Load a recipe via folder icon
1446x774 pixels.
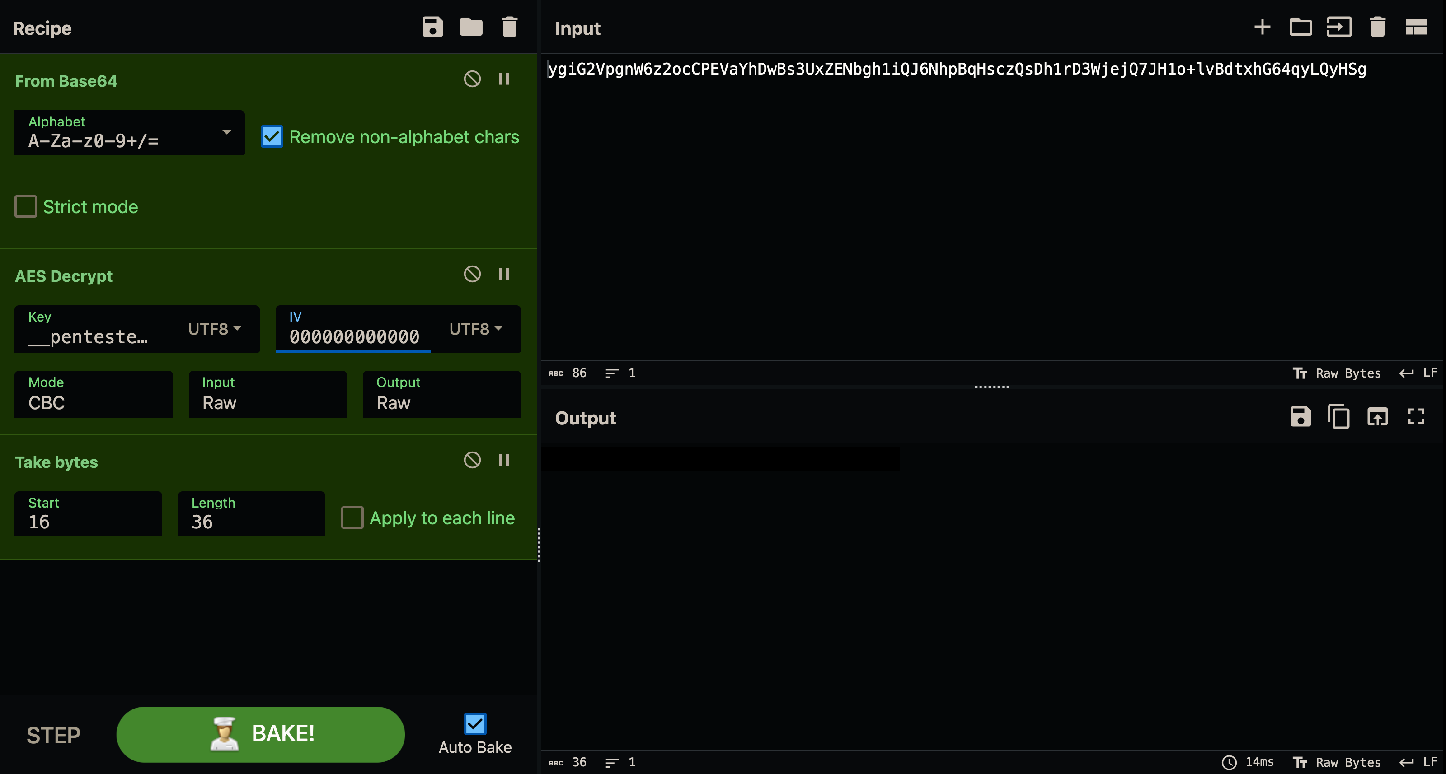(471, 27)
